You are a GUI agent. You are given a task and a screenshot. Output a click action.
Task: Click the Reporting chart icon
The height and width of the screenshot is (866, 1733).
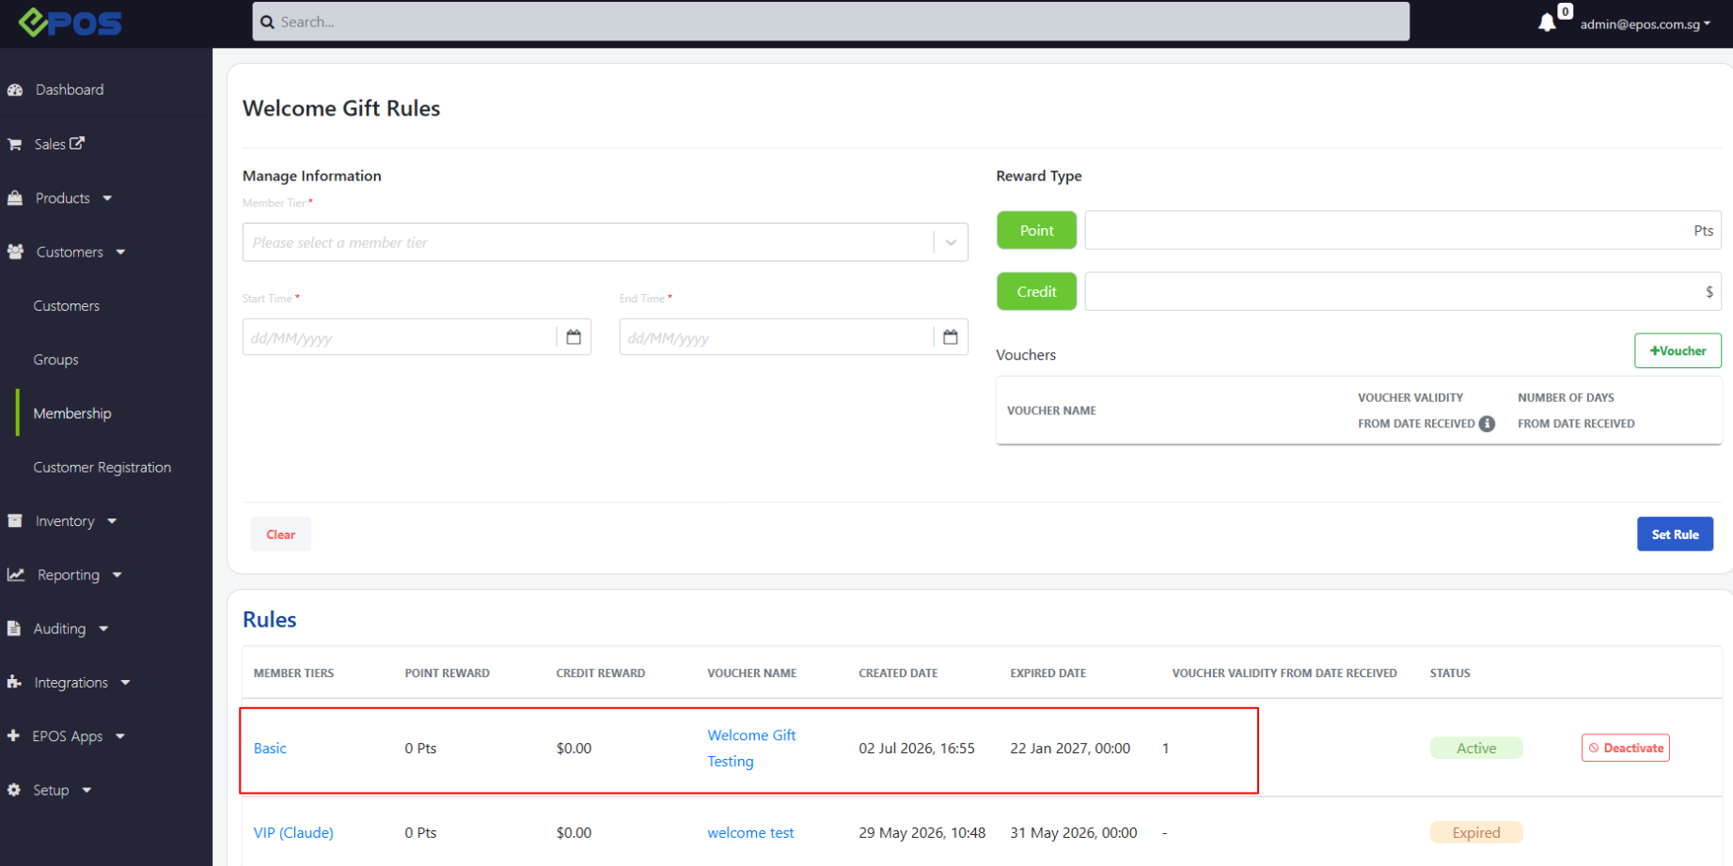(x=16, y=574)
